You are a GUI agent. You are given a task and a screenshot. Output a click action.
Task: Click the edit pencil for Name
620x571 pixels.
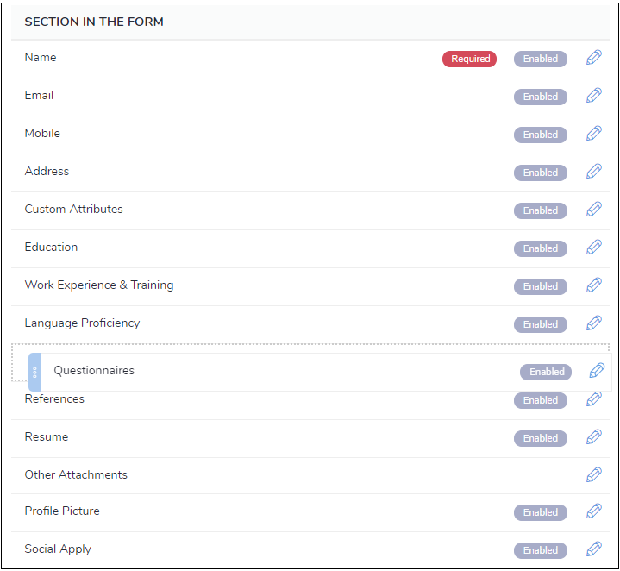[593, 58]
